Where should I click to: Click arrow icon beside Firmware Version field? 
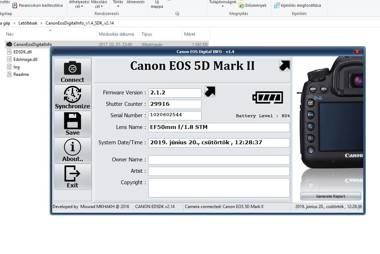tap(210, 92)
